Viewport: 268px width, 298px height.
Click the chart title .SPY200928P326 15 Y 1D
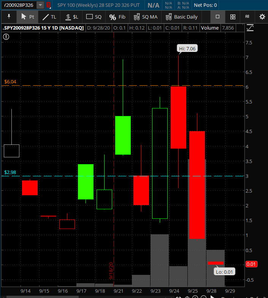43,28
